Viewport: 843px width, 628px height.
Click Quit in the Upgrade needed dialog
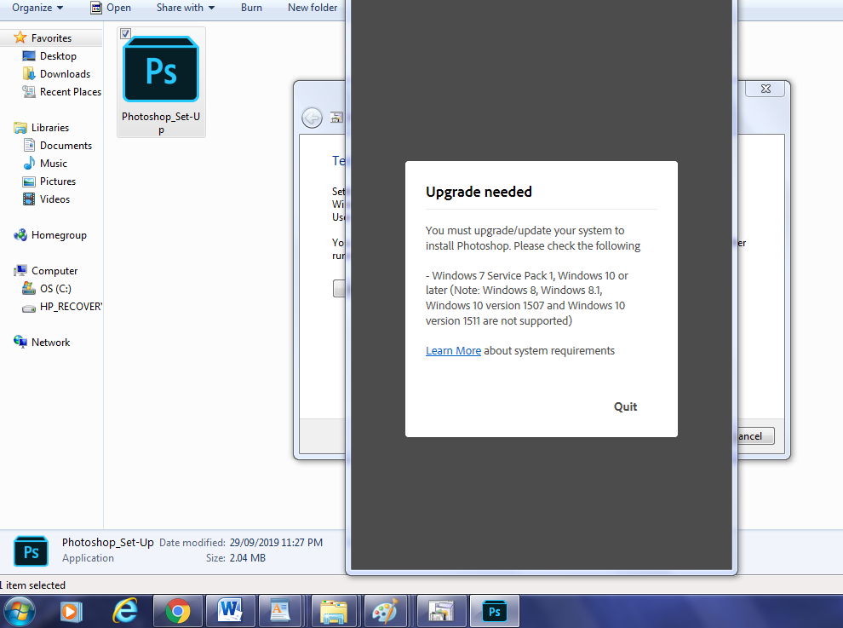click(625, 406)
